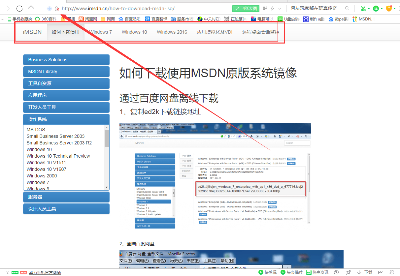Open the Windows 10 nav tab
The height and width of the screenshot is (276, 400).
134,32
